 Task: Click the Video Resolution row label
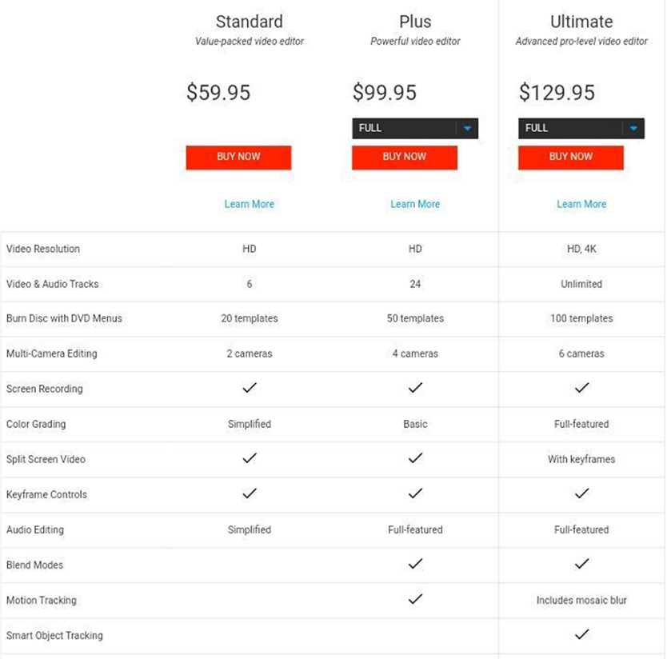[43, 249]
